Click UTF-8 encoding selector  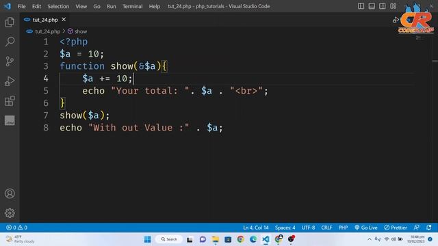coord(308,228)
